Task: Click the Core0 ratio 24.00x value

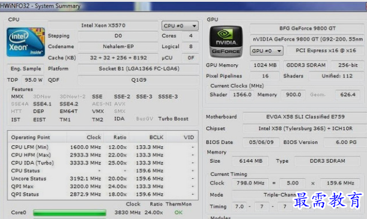Action: pyautogui.click(x=154, y=212)
